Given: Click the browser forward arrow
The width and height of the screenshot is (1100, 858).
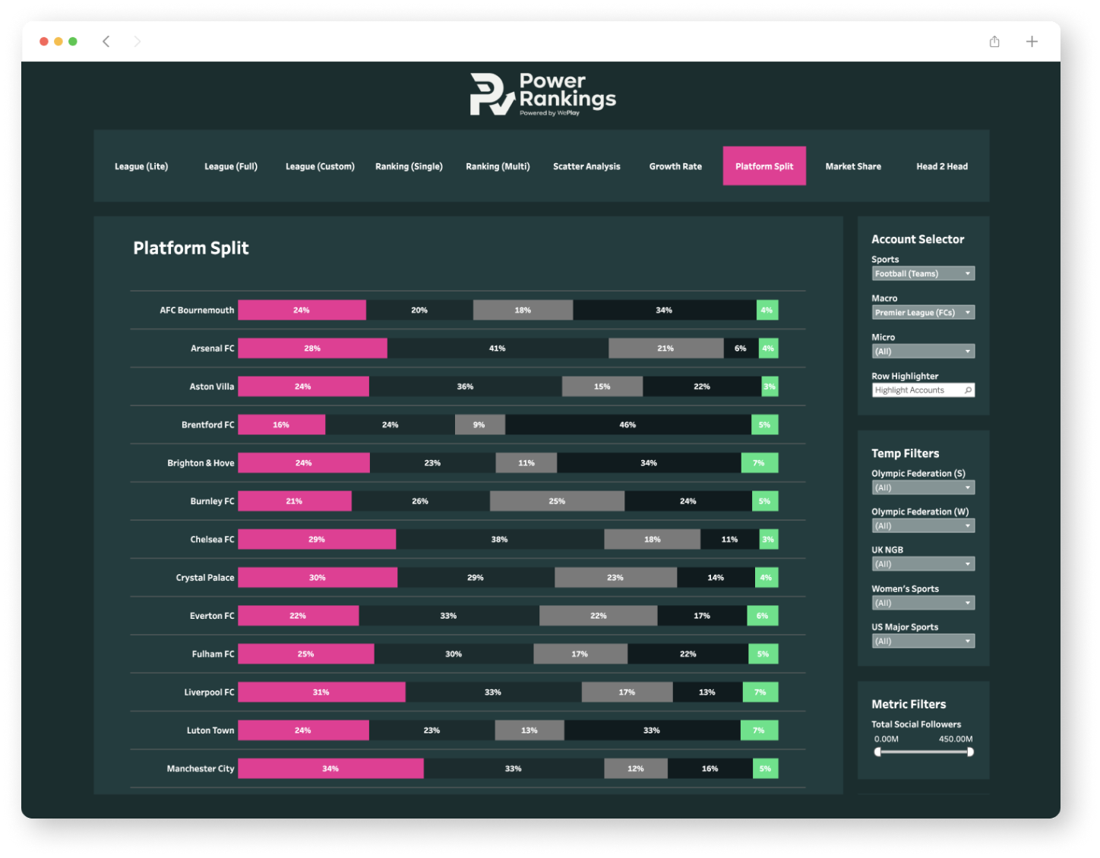Looking at the screenshot, I should pos(137,41).
